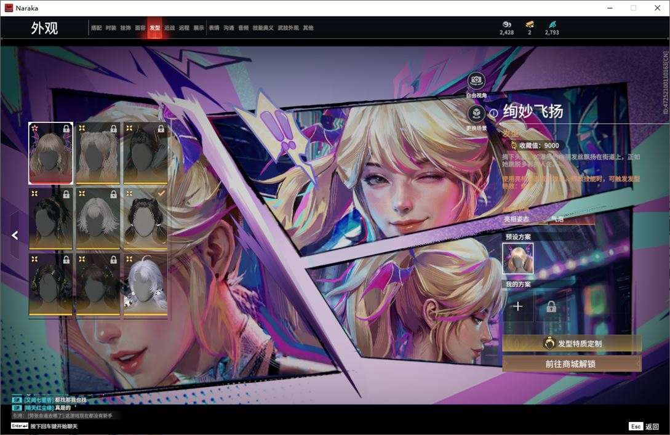Minimize the Naraka window
This screenshot has height=435, width=670.
click(x=610, y=8)
